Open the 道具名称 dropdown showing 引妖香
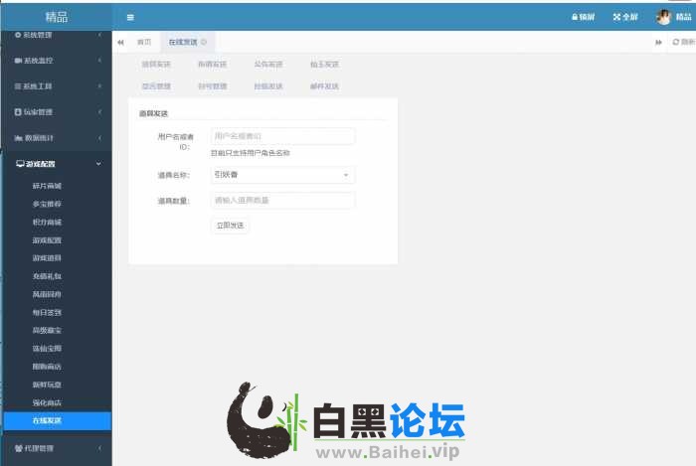 tap(282, 175)
